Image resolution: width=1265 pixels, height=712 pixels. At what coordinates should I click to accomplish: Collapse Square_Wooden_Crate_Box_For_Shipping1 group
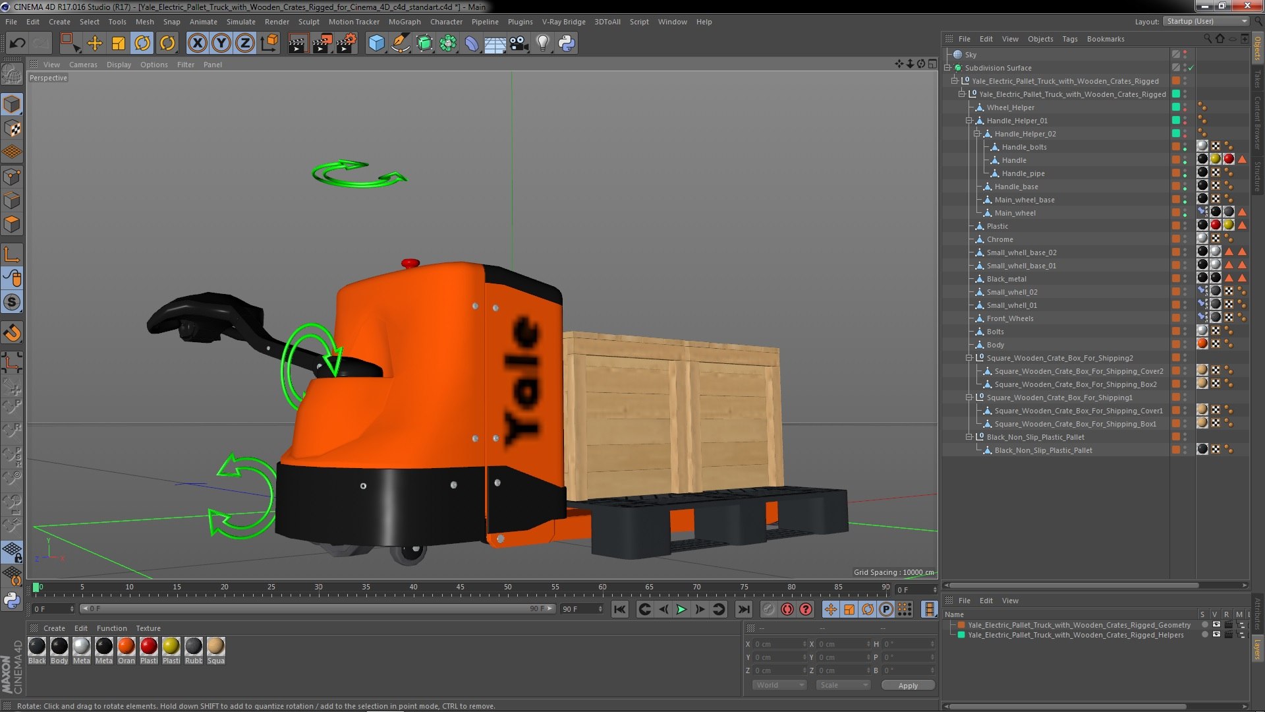click(969, 398)
